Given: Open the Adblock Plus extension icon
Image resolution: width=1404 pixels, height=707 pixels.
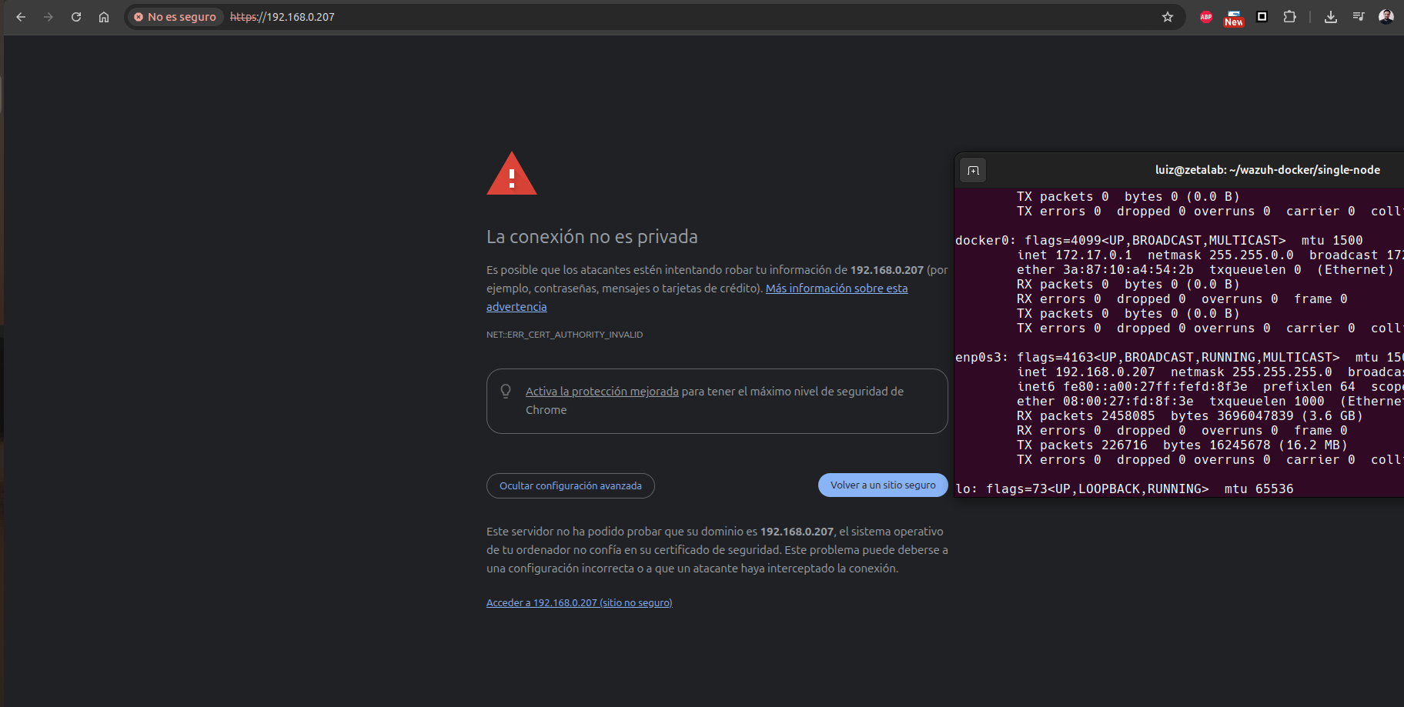Looking at the screenshot, I should (1206, 17).
